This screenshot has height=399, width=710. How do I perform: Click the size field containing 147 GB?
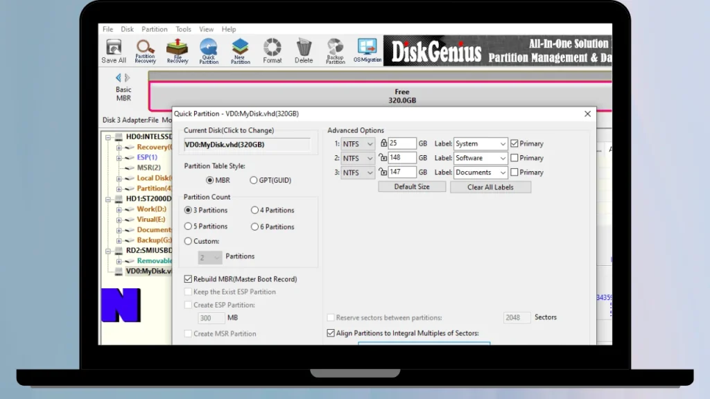coord(401,172)
